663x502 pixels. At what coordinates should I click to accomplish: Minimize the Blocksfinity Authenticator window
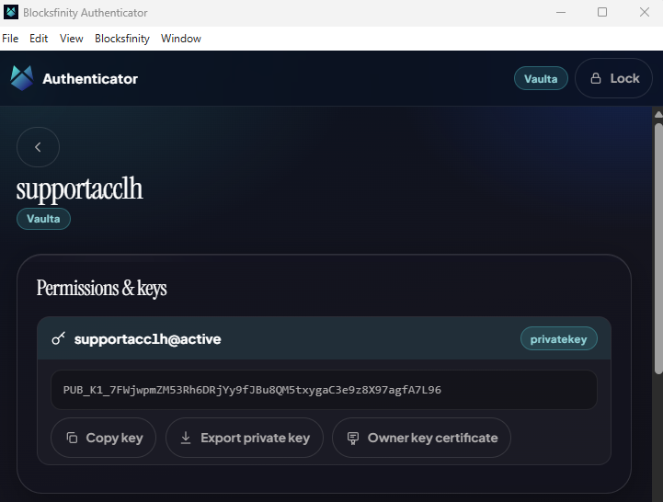561,12
